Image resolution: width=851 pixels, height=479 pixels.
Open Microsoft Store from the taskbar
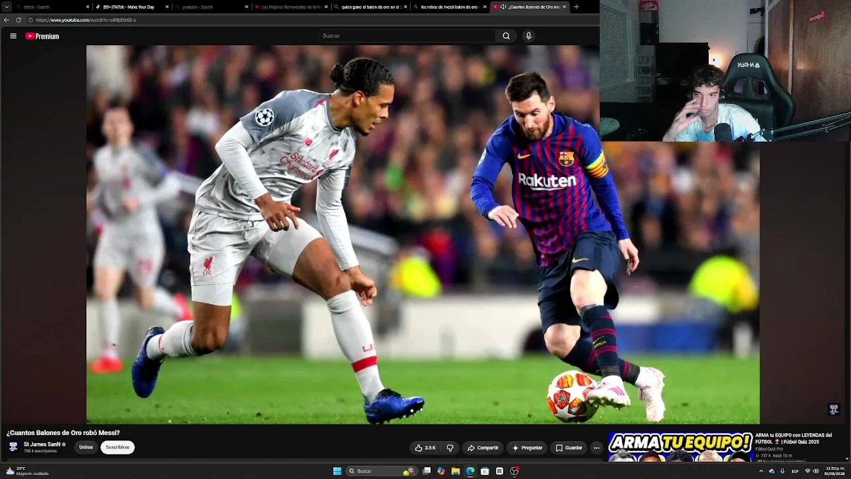(485, 471)
